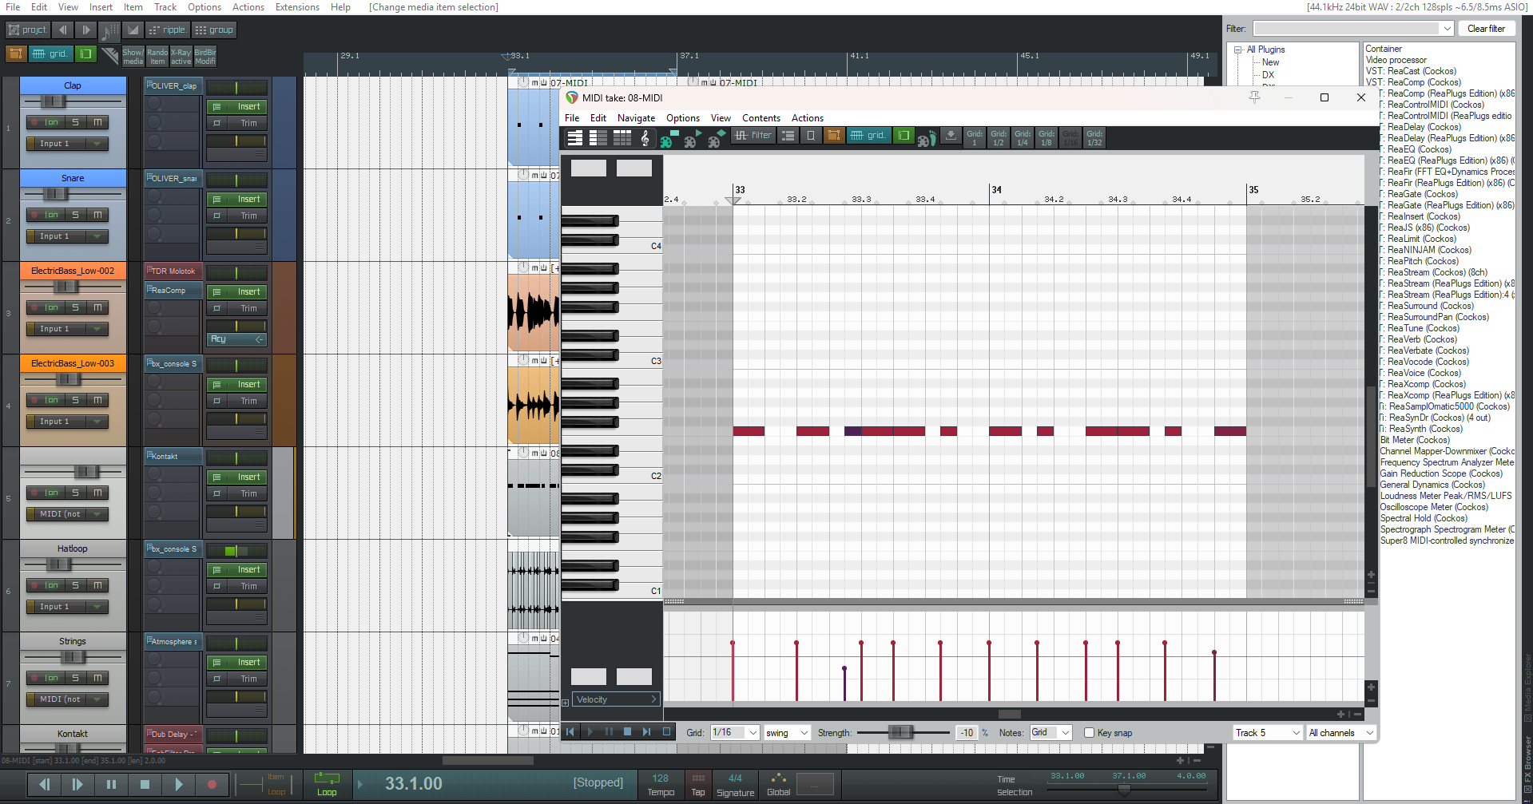Viewport: 1533px width, 804px height.
Task: Open the Navigate menu in MIDI editor
Action: click(x=636, y=118)
